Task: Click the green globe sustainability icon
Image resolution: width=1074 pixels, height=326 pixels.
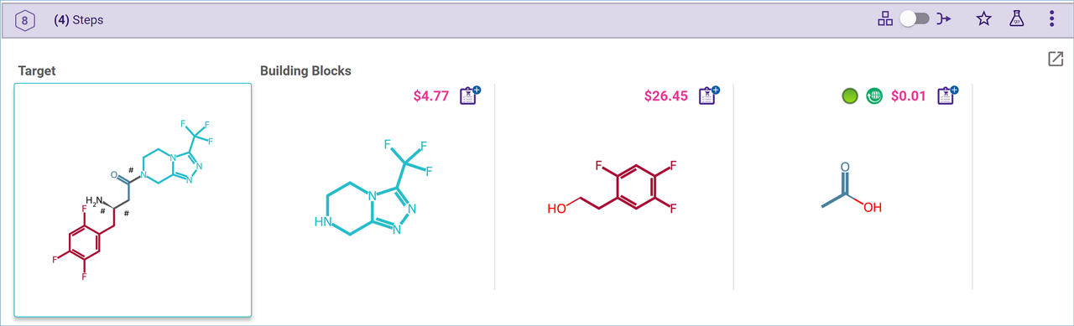Action: click(873, 96)
